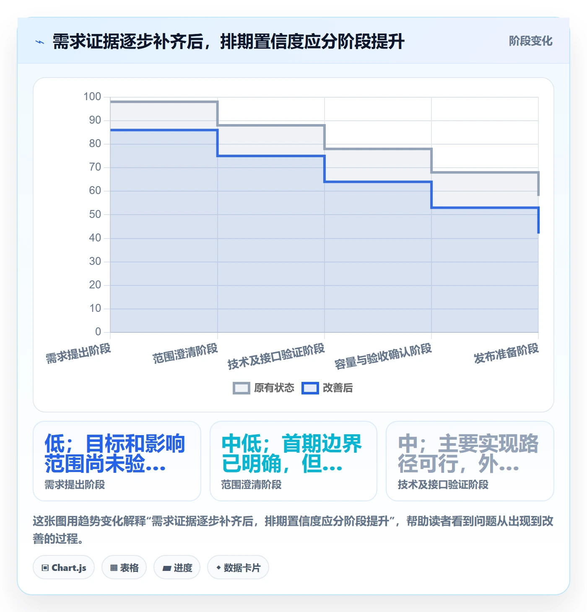Open the 范围澄清阶段 data card
This screenshot has height=612, width=587.
293,461
